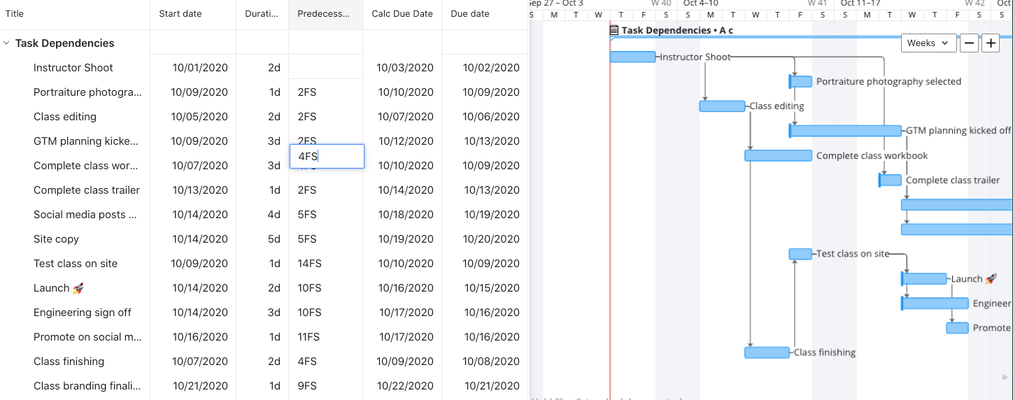Click the Class finishing Gantt bar
Screen dimensions: 1013x400
click(x=767, y=352)
